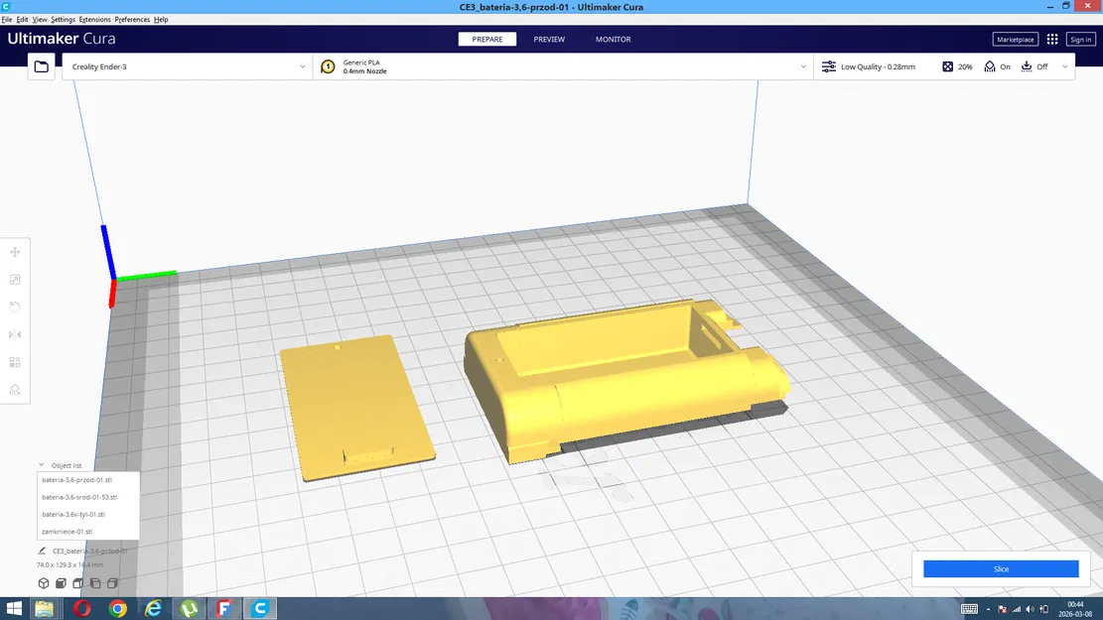Open the Marketplace
The width and height of the screenshot is (1103, 620).
[x=1015, y=40]
